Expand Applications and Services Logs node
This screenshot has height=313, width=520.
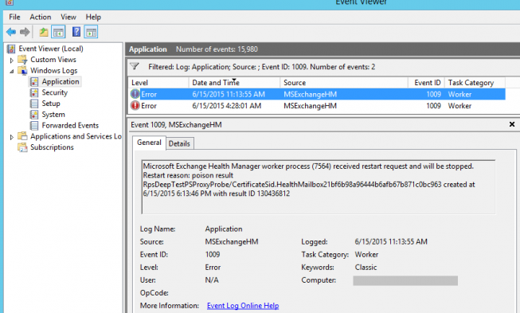click(12, 137)
